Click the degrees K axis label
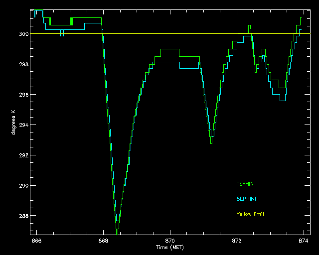 click(15, 122)
